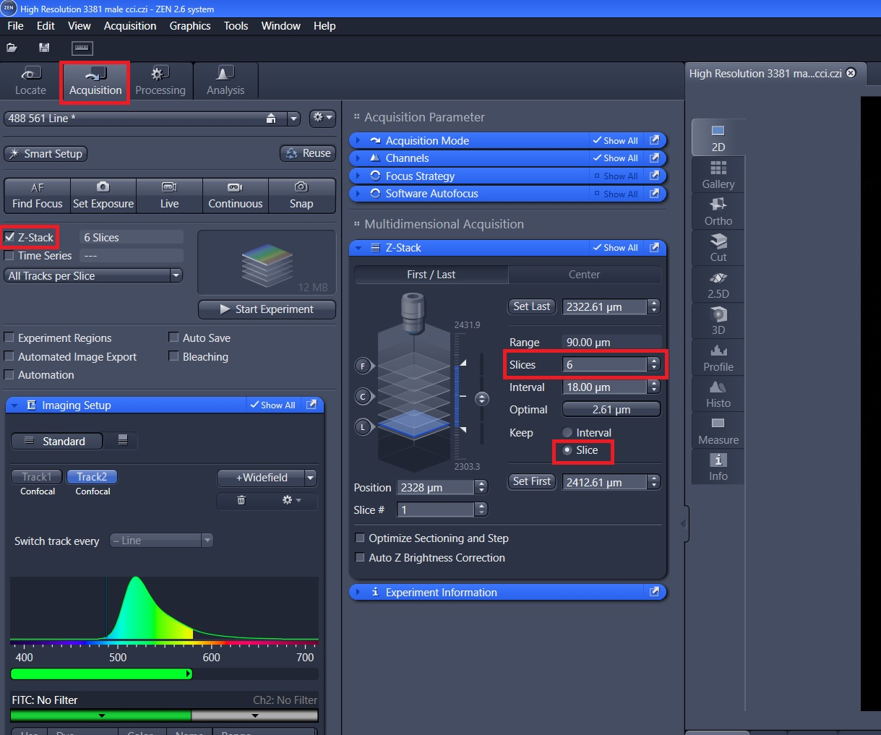This screenshot has height=735, width=881.
Task: Enable Auto Z Brightness Correction
Action: [x=360, y=558]
